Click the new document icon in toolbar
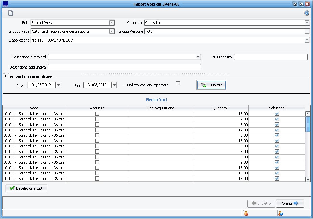Image resolution: width=313 pixels, height=219 pixels. point(11,13)
